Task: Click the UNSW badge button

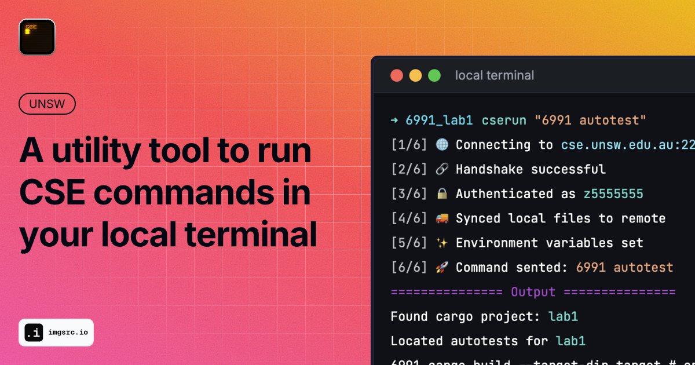Action: click(47, 104)
